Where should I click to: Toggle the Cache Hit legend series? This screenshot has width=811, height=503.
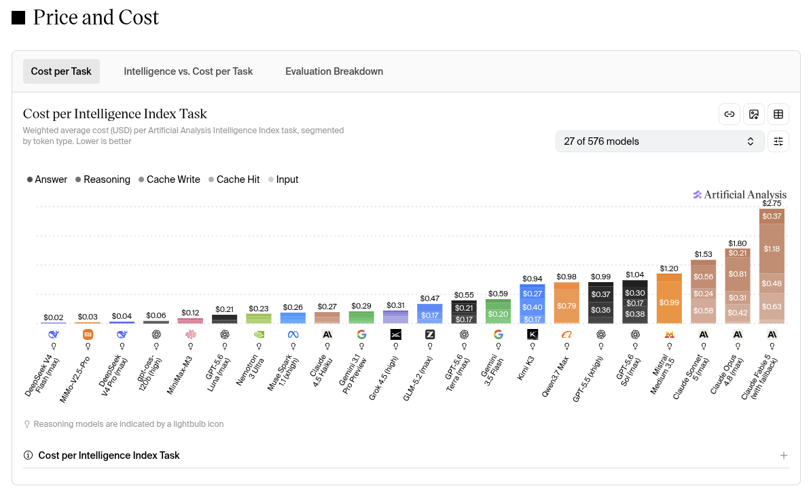[x=234, y=179]
